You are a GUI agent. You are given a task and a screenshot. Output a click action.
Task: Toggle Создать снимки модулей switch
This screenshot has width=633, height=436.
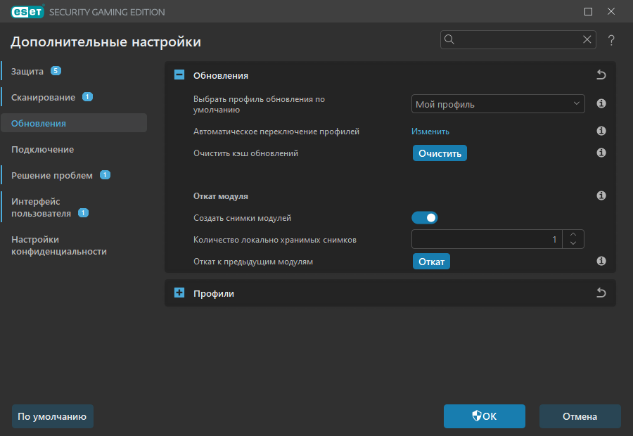425,218
